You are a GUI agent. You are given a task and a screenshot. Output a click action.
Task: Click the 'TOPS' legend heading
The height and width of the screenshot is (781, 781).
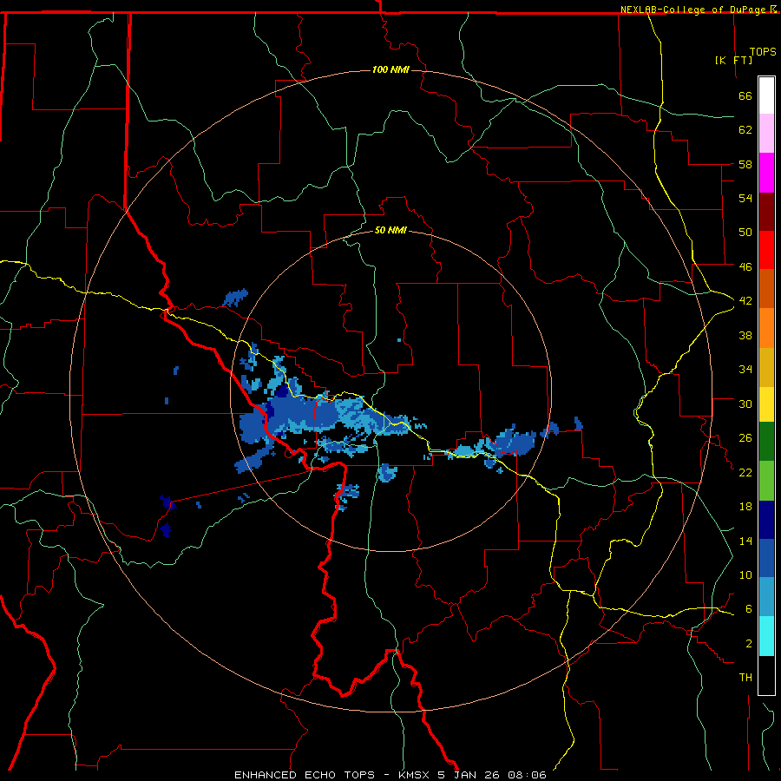click(763, 52)
